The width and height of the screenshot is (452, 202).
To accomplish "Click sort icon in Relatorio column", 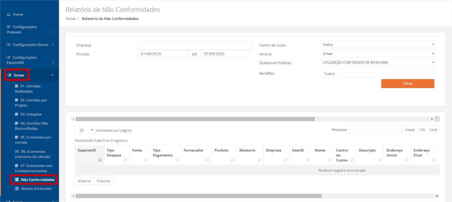I will point(259,160).
